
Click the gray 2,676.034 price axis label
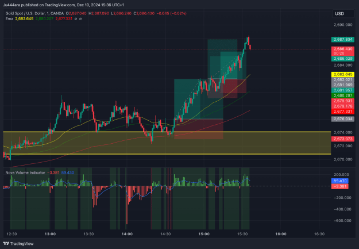343,119
